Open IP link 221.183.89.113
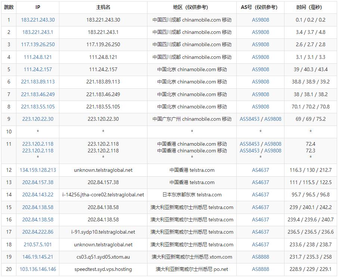339x278 pixels. [x=38, y=82]
